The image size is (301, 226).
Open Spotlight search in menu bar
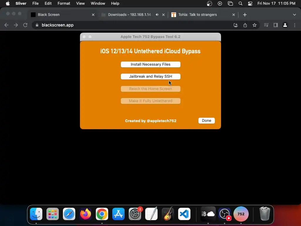pyautogui.click(x=240, y=4)
